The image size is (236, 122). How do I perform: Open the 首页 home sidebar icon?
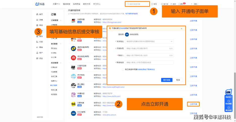(37, 14)
